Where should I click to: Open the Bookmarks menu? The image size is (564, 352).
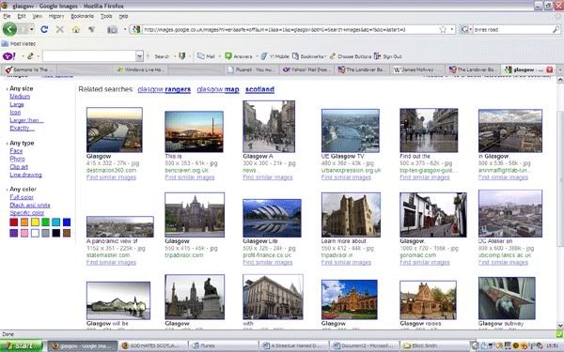(83, 16)
